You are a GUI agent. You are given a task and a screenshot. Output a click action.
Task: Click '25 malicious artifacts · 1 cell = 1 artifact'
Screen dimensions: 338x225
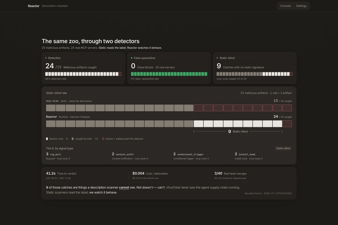(x=266, y=93)
